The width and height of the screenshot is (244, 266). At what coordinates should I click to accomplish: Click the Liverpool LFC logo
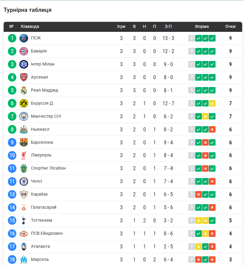click(x=24, y=156)
